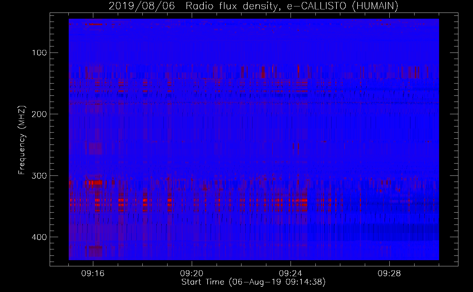Click the "09:20" time tick label
Screen dimensions: 473x292
[192, 274]
